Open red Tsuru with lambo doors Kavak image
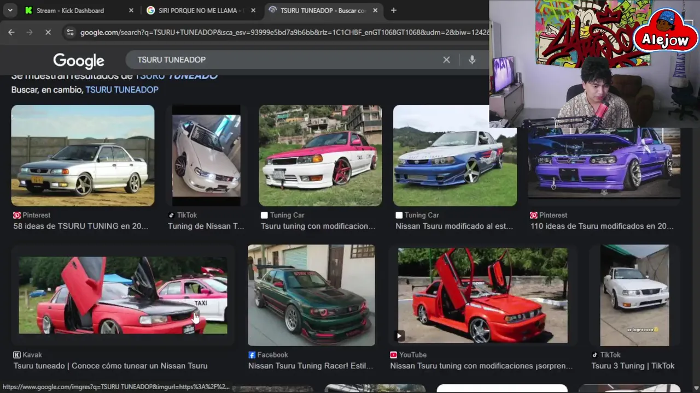 click(123, 295)
